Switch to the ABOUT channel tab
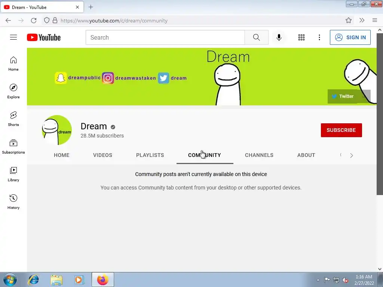Image resolution: width=383 pixels, height=287 pixels. pyautogui.click(x=306, y=155)
